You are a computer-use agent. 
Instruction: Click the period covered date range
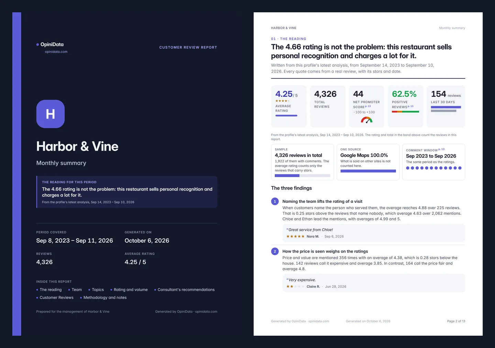pos(75,241)
